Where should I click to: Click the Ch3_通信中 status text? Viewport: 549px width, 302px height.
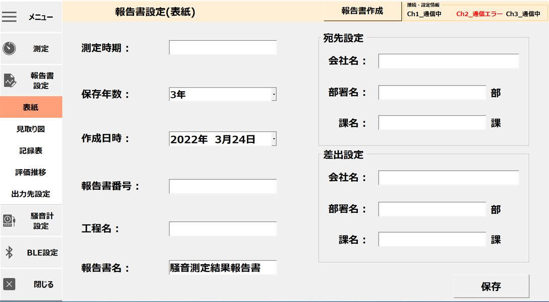[x=523, y=14]
